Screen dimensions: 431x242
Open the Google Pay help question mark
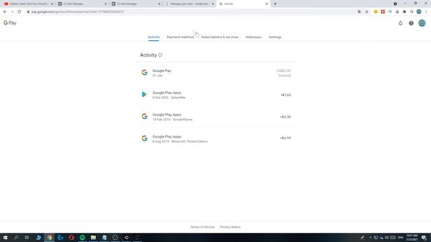point(411,24)
